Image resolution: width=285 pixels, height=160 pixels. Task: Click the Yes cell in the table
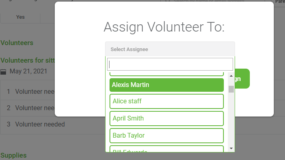(x=20, y=17)
